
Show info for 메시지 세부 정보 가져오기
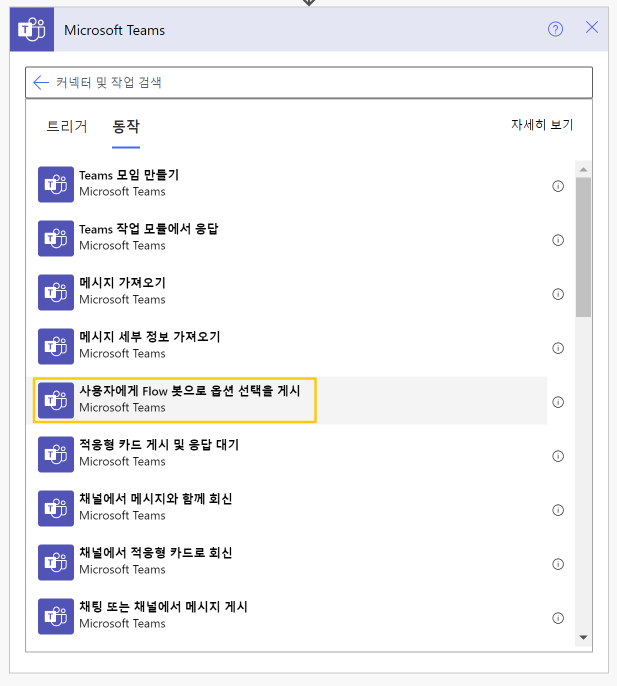click(x=558, y=348)
